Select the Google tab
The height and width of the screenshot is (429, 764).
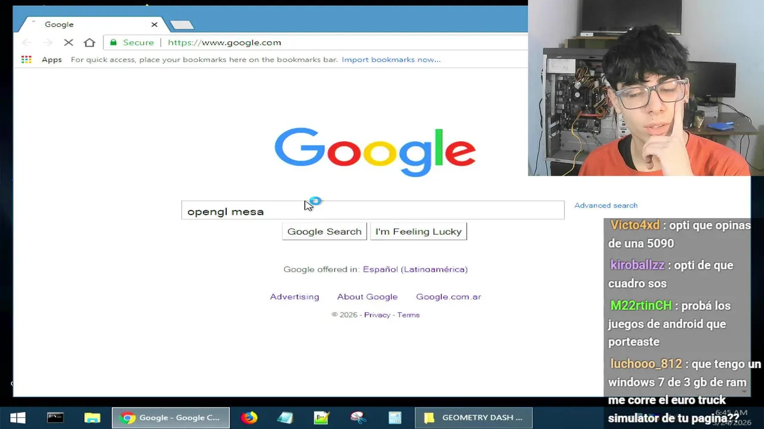click(x=90, y=24)
